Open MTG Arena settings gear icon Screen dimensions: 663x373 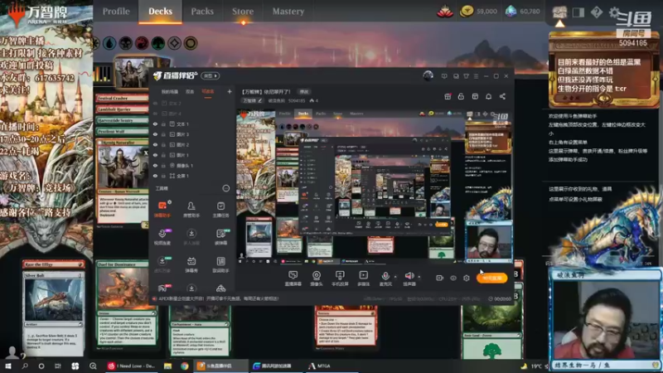tap(614, 12)
